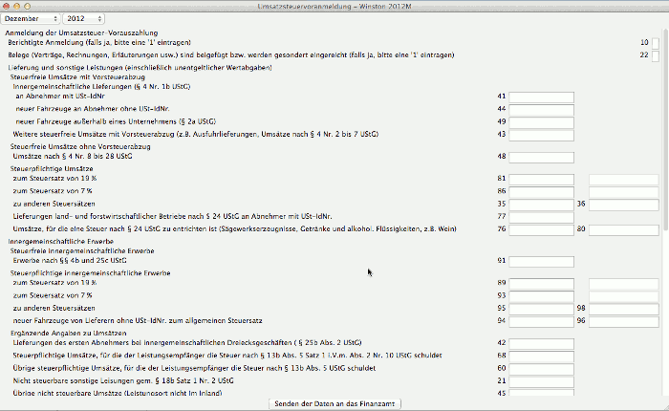Click input field 44 for neuer Fahrzeuge ohne USt-IdNr
The height and width of the screenshot is (411, 669).
click(x=542, y=110)
